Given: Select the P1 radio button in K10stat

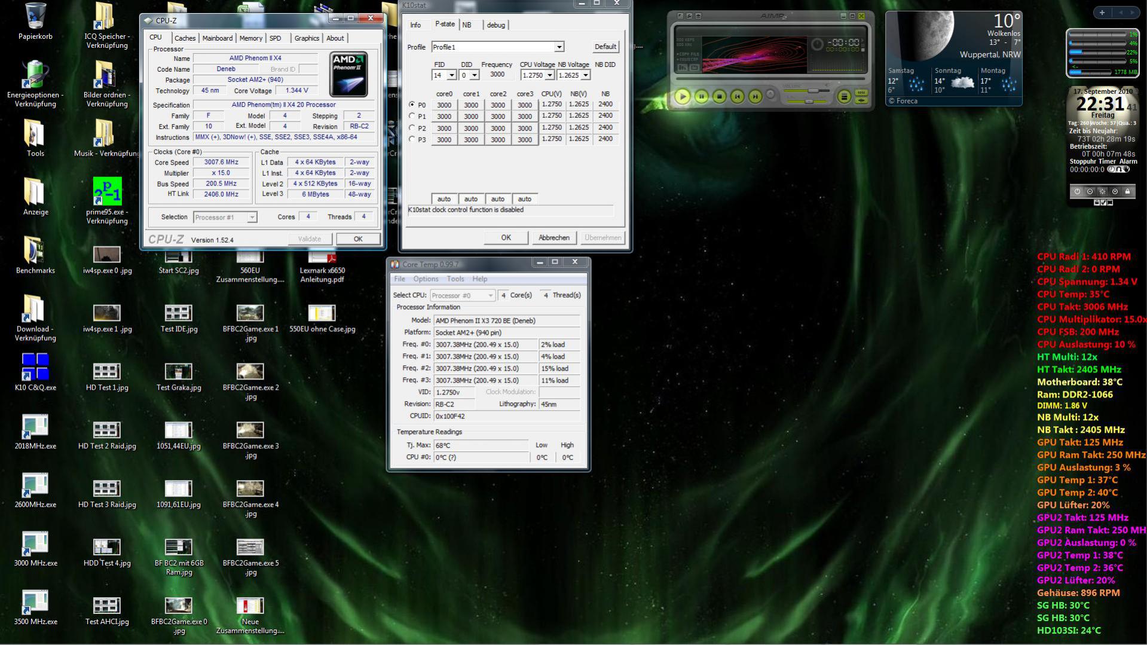Looking at the screenshot, I should (412, 116).
